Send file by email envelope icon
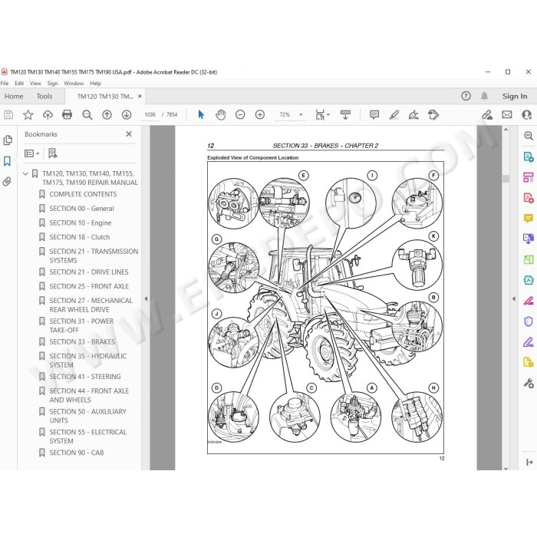This screenshot has width=537, height=537. pos(507,115)
